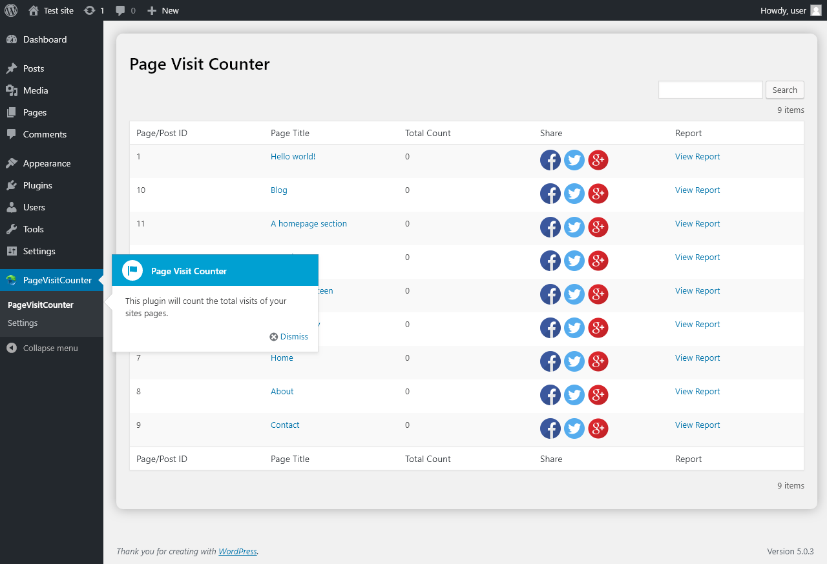View Report for Blog
Viewport: 827px width, 564px height.
point(697,190)
